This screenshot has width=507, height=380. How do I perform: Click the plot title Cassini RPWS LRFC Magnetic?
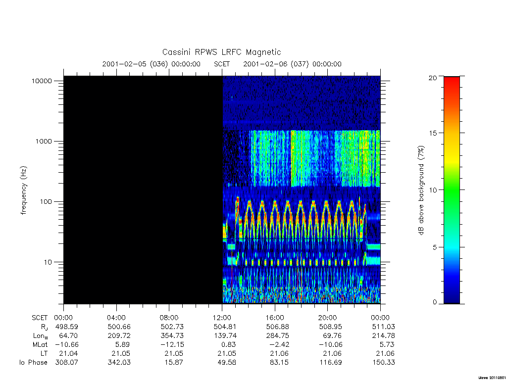click(221, 52)
